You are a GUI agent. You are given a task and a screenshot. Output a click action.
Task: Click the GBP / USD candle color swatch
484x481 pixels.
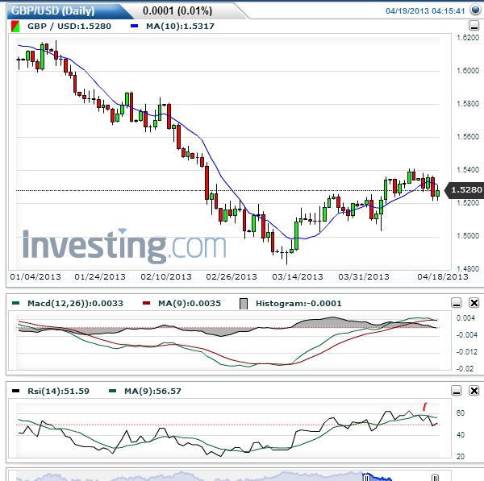(15, 27)
